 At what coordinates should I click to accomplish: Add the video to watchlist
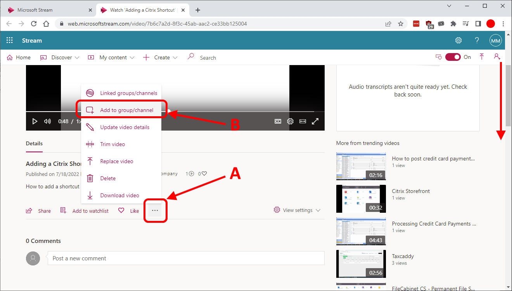(84, 211)
